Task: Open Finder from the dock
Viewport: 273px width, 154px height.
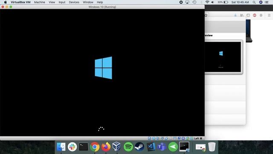Action: coord(61,147)
